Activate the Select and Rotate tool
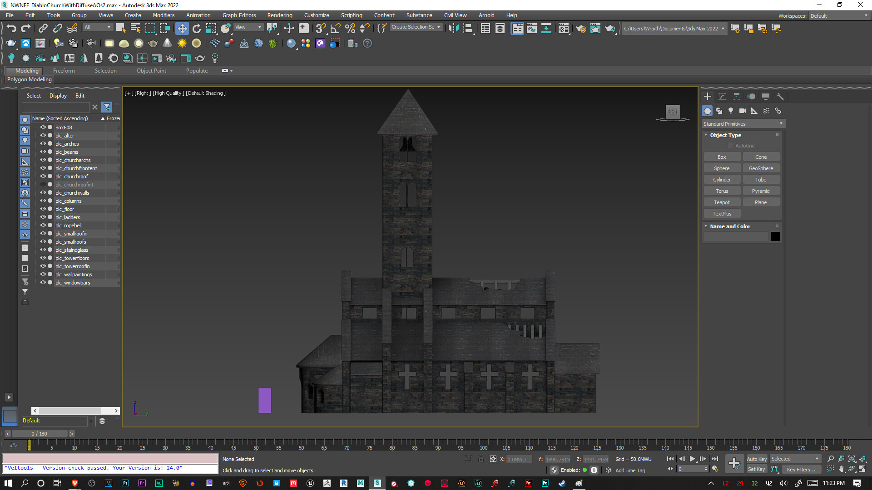The width and height of the screenshot is (872, 490). pos(196,29)
